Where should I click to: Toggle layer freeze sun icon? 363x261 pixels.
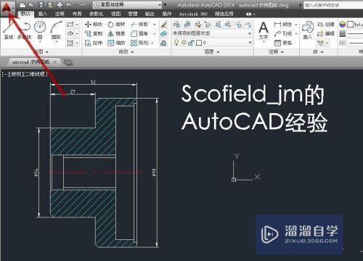(x=184, y=43)
